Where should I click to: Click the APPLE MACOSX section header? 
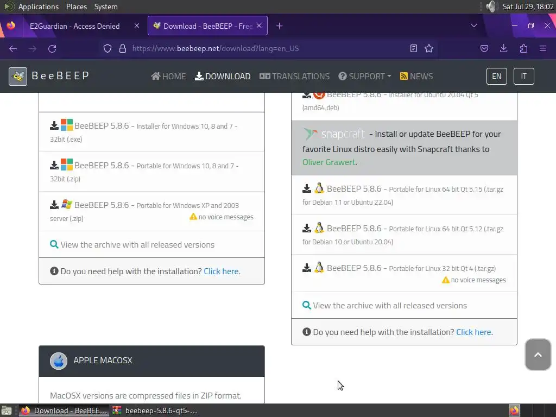[x=152, y=361]
